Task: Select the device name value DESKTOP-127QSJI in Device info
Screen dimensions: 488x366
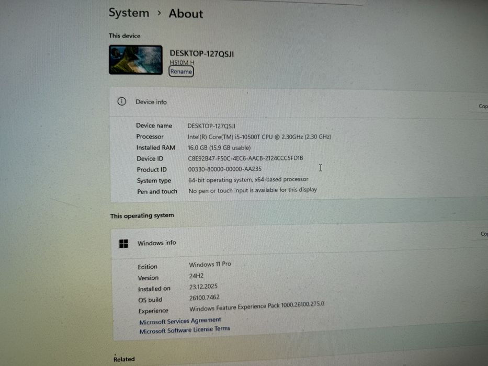Action: click(x=211, y=126)
